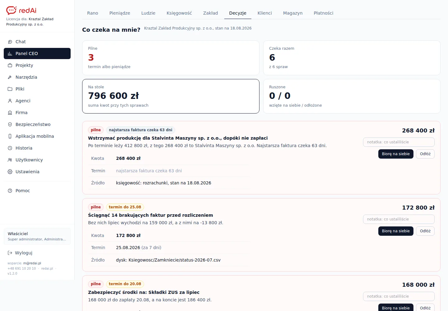Click the status-2026-07.csv source path
The height and width of the screenshot is (311, 448).
tap(168, 260)
